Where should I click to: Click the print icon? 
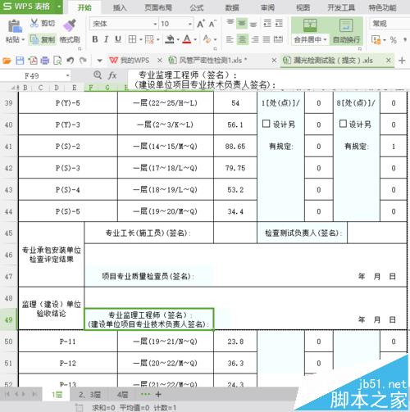45,61
